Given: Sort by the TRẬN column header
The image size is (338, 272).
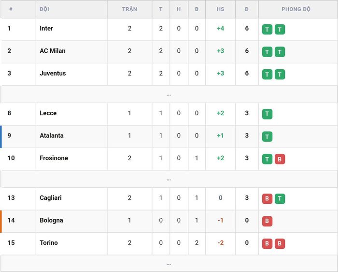Looking at the screenshot, I should pos(129,9).
